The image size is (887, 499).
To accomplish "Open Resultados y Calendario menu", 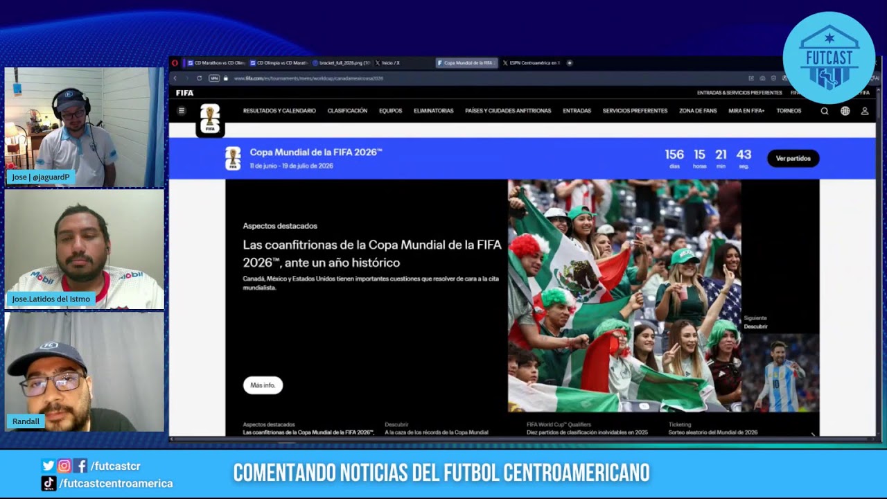I will [279, 111].
